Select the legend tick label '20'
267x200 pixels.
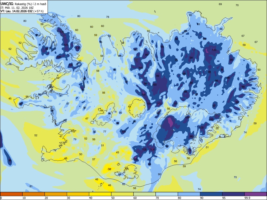click(46, 198)
